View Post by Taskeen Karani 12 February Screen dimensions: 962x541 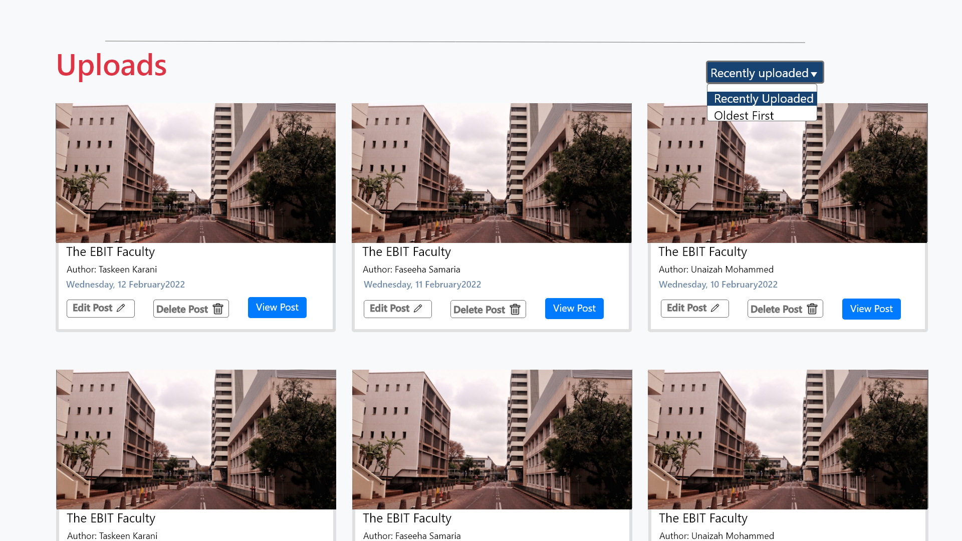(x=277, y=308)
